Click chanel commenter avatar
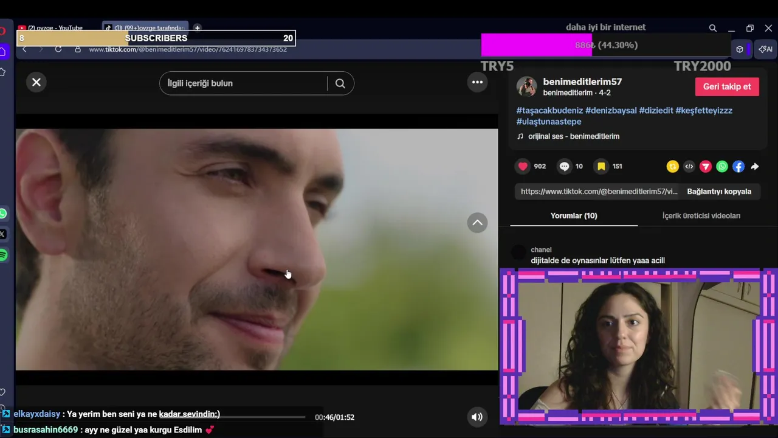The width and height of the screenshot is (778, 438). tap(518, 252)
